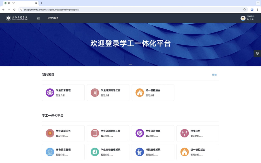Select the banner carousel indicator dash
This screenshot has width=261, height=163.
pos(130,64)
